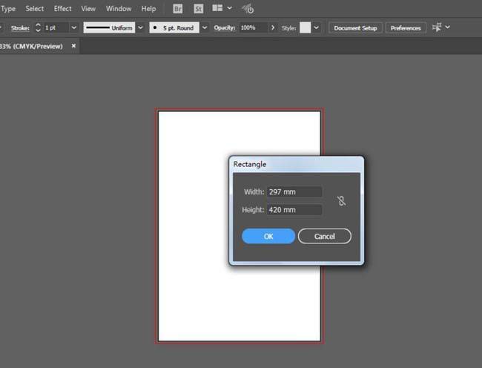Open the Type menu
This screenshot has height=368, width=482.
(7, 9)
